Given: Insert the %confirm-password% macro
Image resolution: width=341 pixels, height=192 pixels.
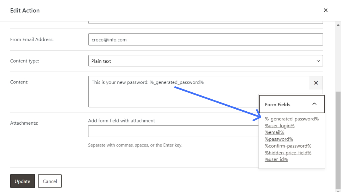Looking at the screenshot, I should [x=288, y=146].
